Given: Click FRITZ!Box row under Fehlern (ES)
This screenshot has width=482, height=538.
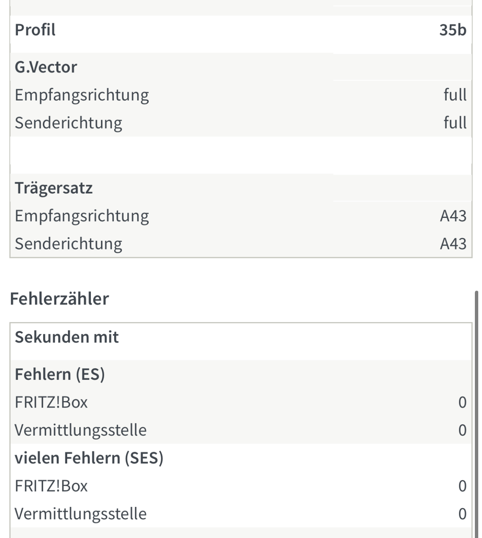Looking at the screenshot, I should (x=241, y=402).
